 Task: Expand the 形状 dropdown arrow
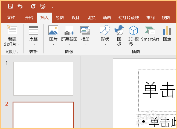click(x=106, y=44)
